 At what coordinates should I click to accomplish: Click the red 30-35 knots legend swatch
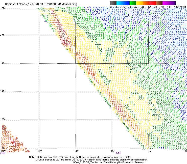coord(153,3)
